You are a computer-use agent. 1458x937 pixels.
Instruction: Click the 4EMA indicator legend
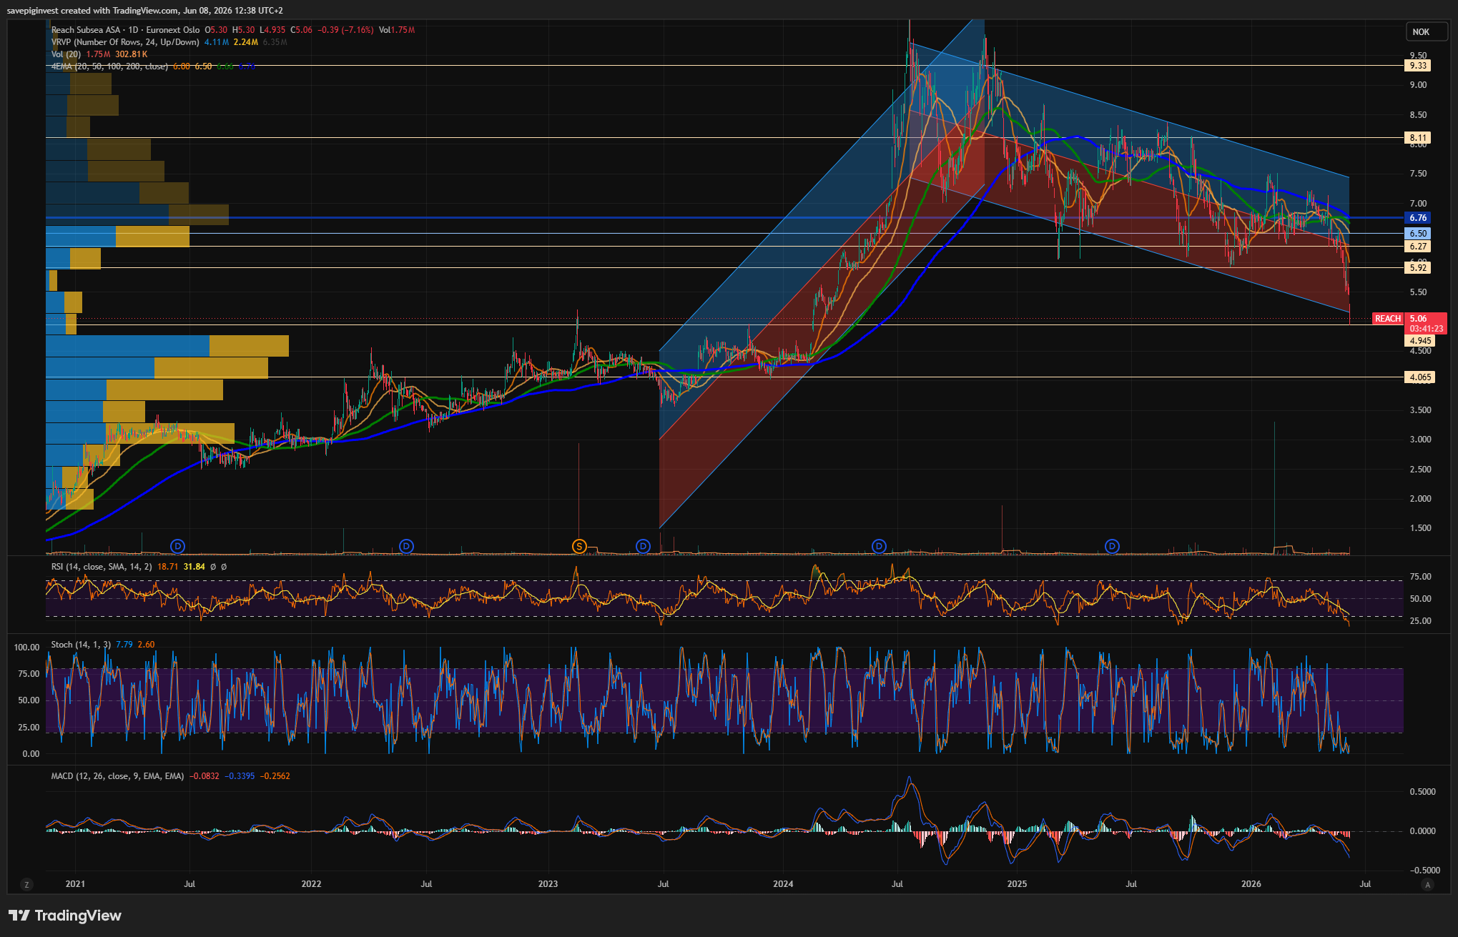point(109,66)
